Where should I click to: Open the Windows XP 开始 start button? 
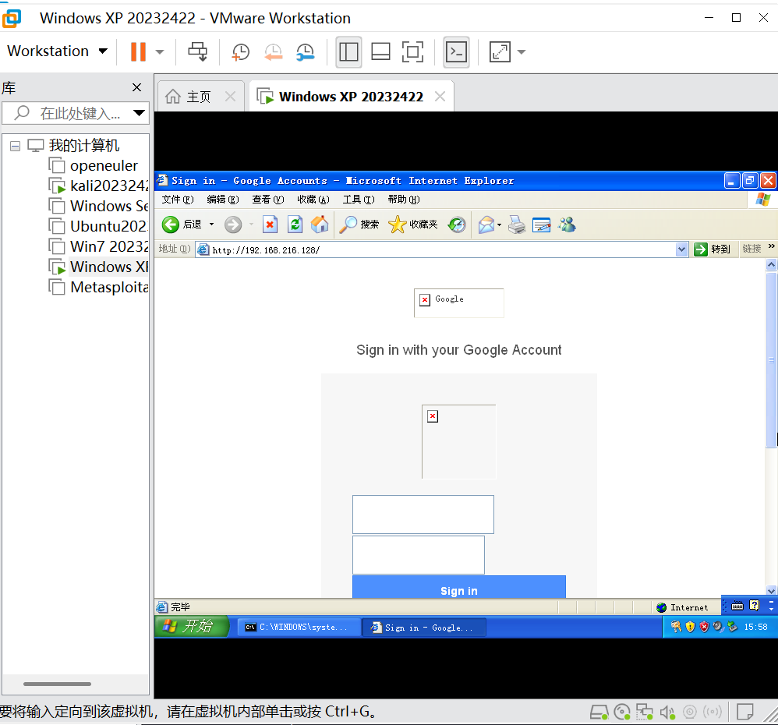pyautogui.click(x=192, y=626)
